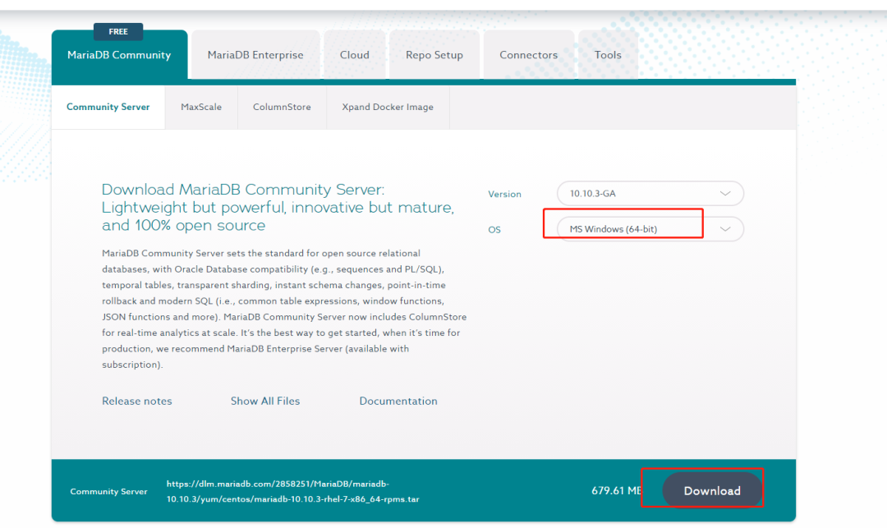This screenshot has height=528, width=887.
Task: Switch to the MariaDB Enterprise tab
Action: coord(255,55)
